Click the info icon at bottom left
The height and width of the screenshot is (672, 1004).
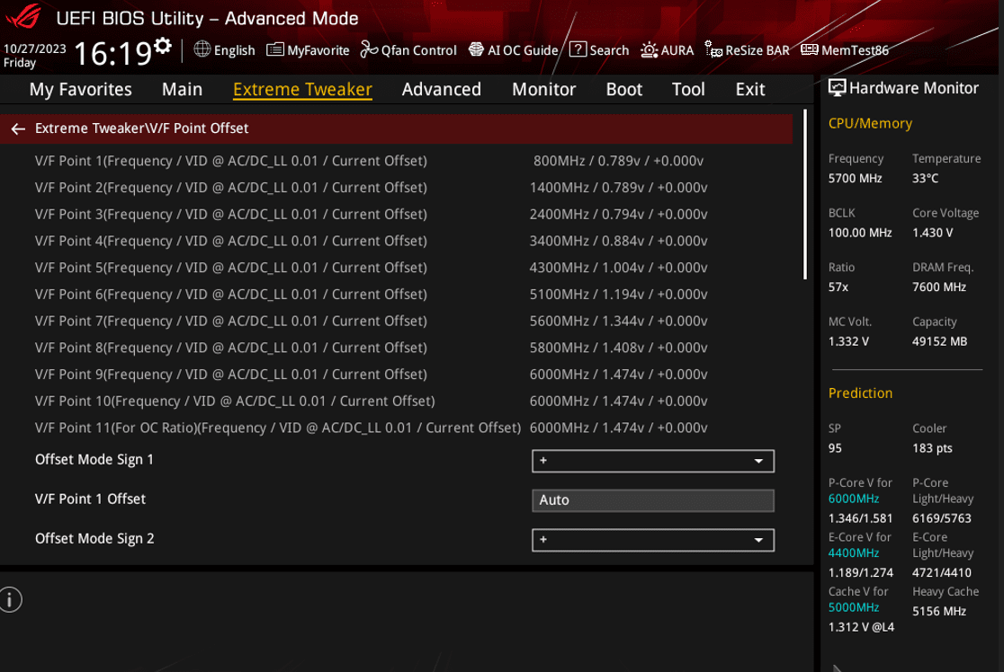coord(10,600)
